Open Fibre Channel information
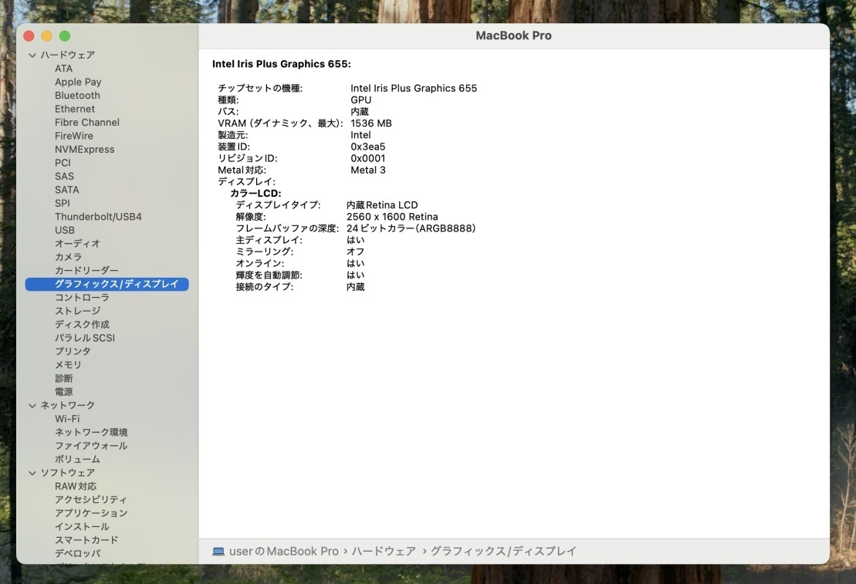This screenshot has width=856, height=584. 86,122
